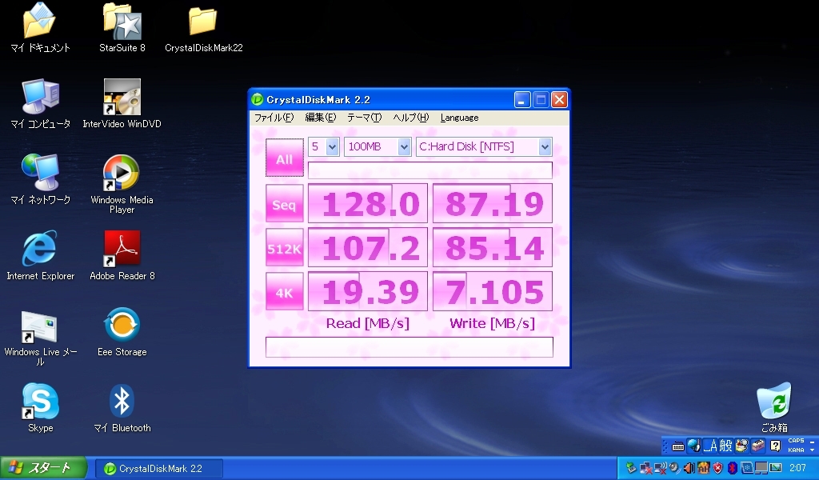Viewport: 819px width, 480px height.
Task: Open the StarSuite 8 folder icon
Action: click(122, 22)
